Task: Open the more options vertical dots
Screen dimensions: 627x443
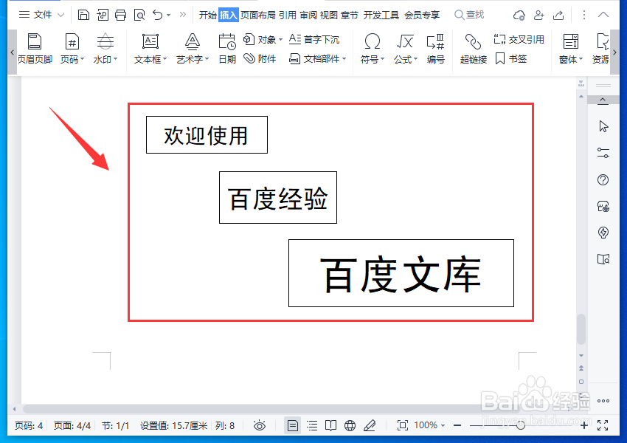Action: pyautogui.click(x=583, y=15)
